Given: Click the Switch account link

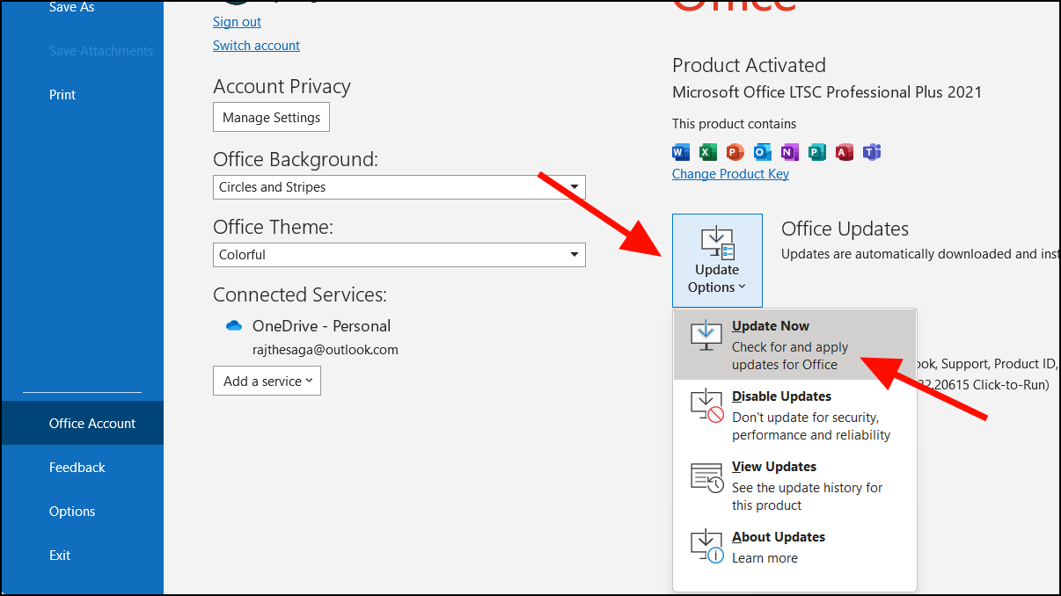Looking at the screenshot, I should (x=256, y=46).
